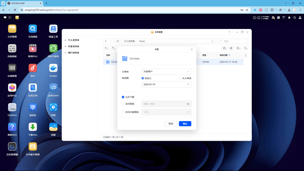Expand the 用户文件夹 tree node
This screenshot has height=171, width=304.
66,53
